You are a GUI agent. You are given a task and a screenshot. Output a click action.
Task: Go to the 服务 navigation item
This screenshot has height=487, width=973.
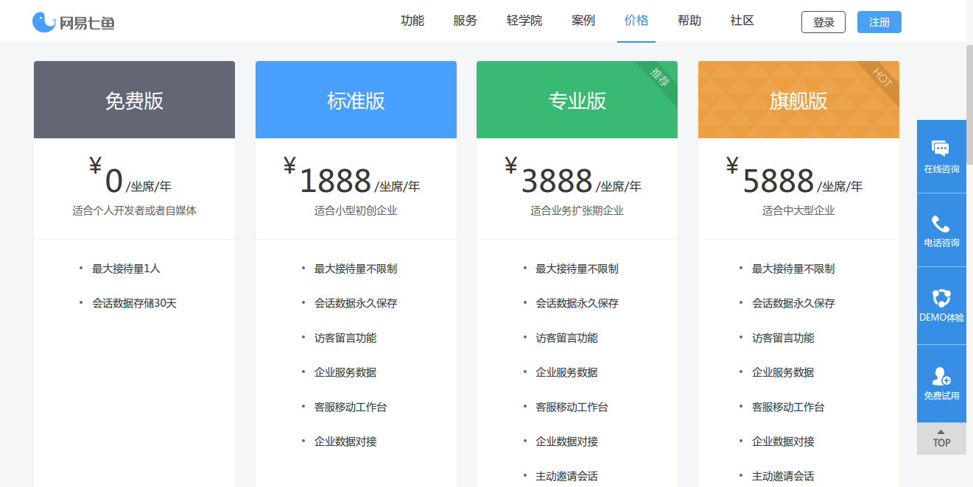tap(466, 21)
